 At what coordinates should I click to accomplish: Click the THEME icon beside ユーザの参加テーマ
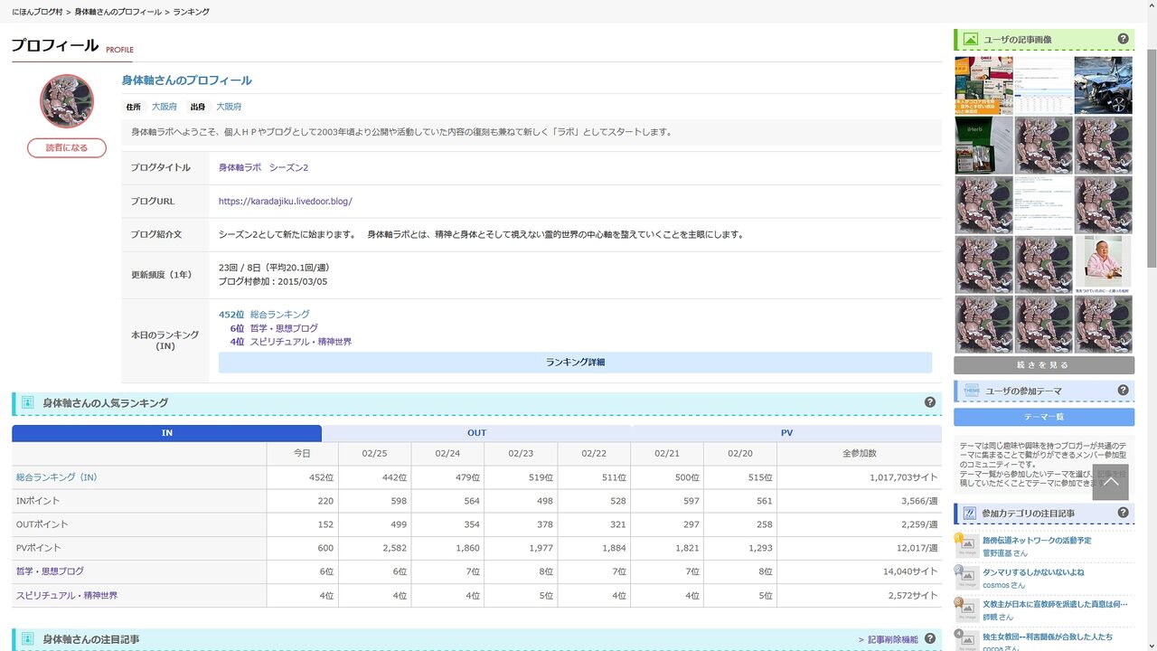point(971,391)
